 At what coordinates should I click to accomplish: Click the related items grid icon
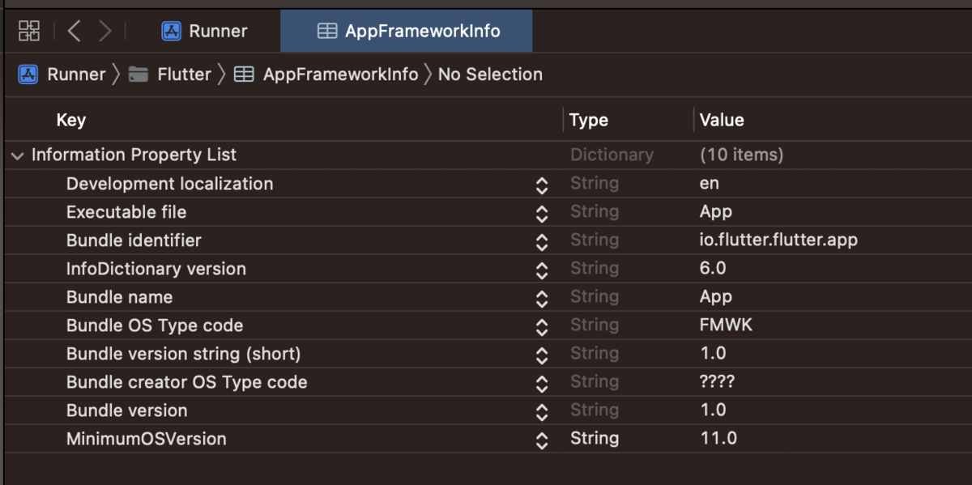click(29, 32)
